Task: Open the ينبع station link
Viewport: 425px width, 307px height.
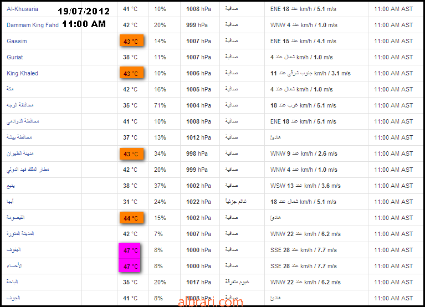Action: pyautogui.click(x=11, y=186)
